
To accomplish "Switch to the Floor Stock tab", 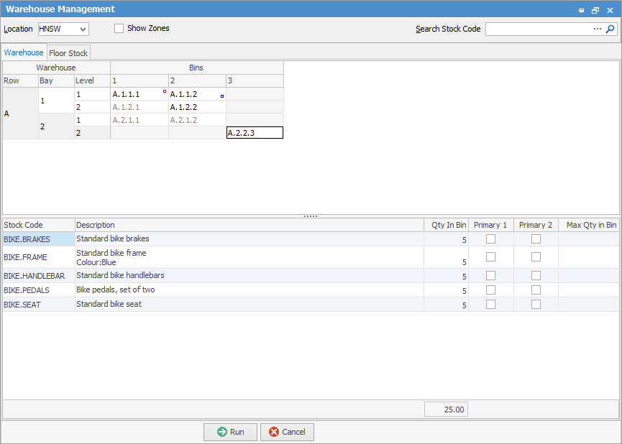I will coord(68,53).
